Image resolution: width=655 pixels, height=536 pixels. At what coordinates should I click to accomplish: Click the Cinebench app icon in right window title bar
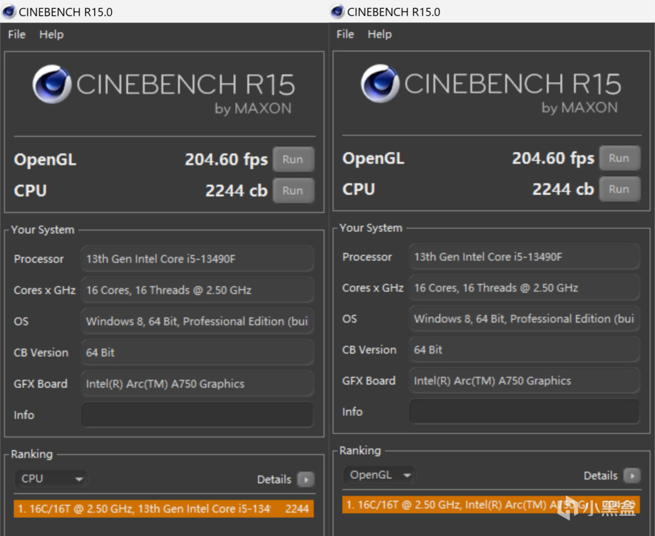click(x=337, y=11)
